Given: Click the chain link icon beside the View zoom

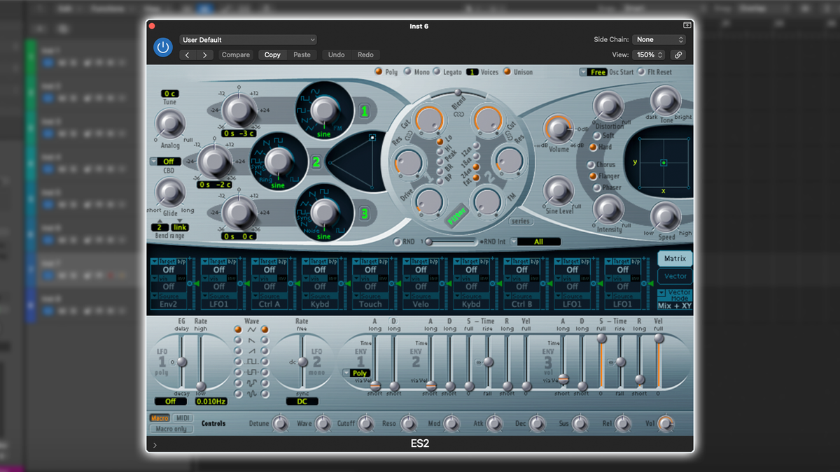Looking at the screenshot, I should (678, 55).
